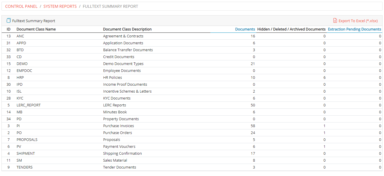Image resolution: width=384 pixels, height=176 pixels.
Task: Click the Balance Transfer Documents description
Action: [128, 50]
